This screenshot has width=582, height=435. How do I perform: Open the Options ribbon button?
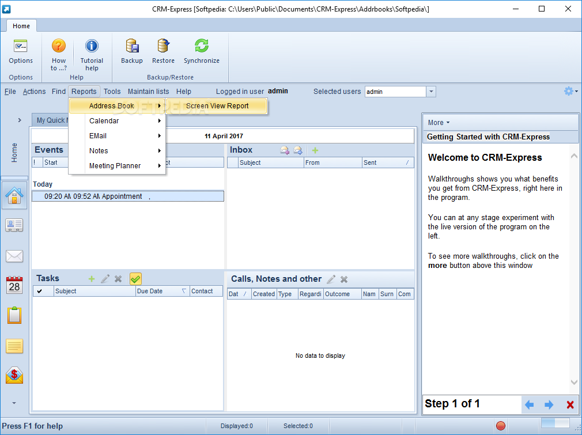[x=21, y=51]
